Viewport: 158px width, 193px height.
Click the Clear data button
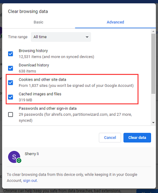[137, 137]
